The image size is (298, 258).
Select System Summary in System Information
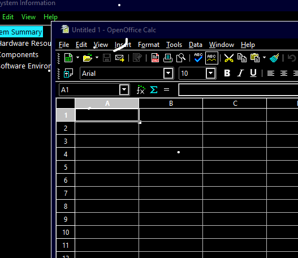(x=21, y=32)
